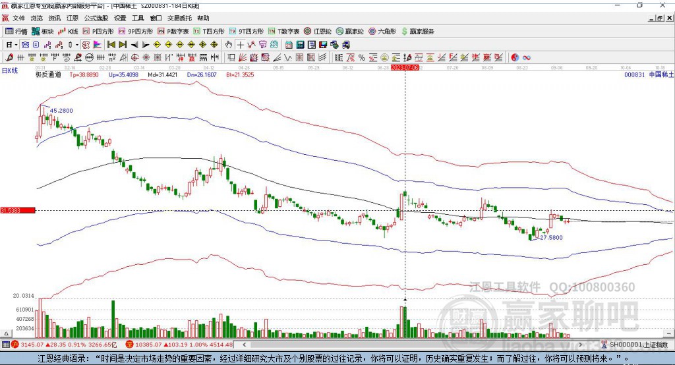The image size is (675, 365).
Task: Click the 45.2800 high price label
Action: (61, 111)
